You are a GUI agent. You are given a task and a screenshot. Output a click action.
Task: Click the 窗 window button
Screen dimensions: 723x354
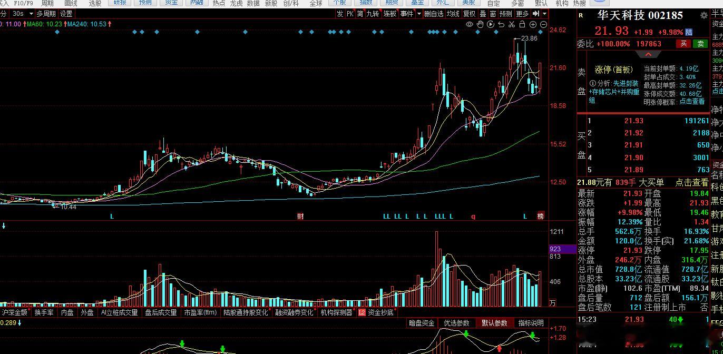click(493, 14)
